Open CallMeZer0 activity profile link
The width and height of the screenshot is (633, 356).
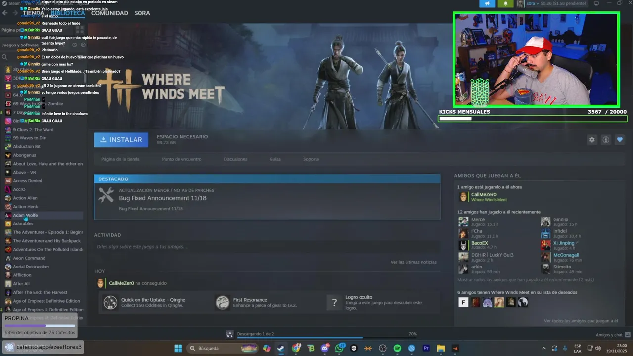coord(121,283)
